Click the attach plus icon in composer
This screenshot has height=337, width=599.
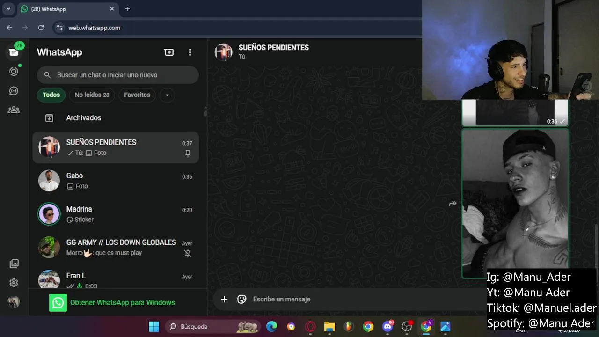click(x=224, y=299)
